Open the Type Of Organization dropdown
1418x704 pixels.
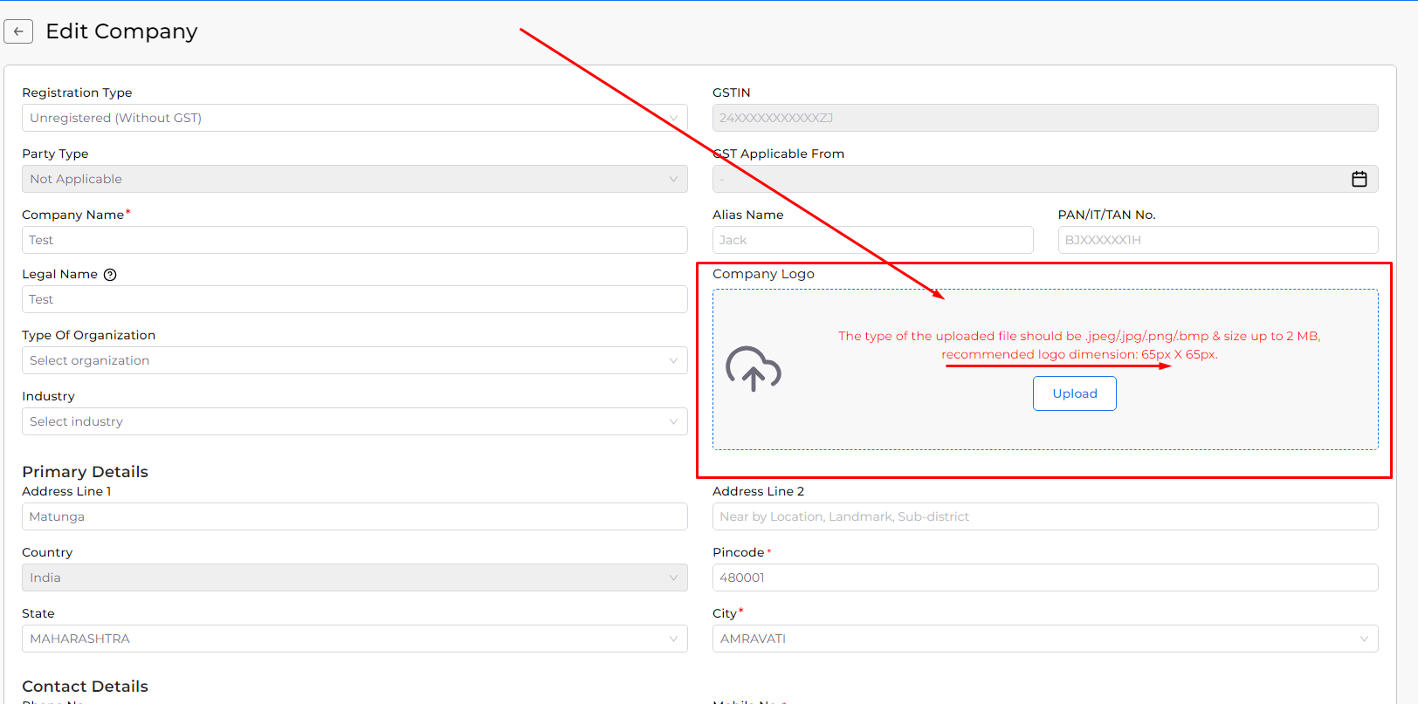click(354, 360)
